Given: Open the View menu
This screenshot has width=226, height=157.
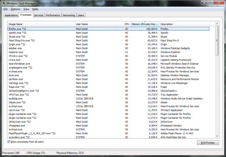Looking at the screenshot, I should tap(26, 9).
